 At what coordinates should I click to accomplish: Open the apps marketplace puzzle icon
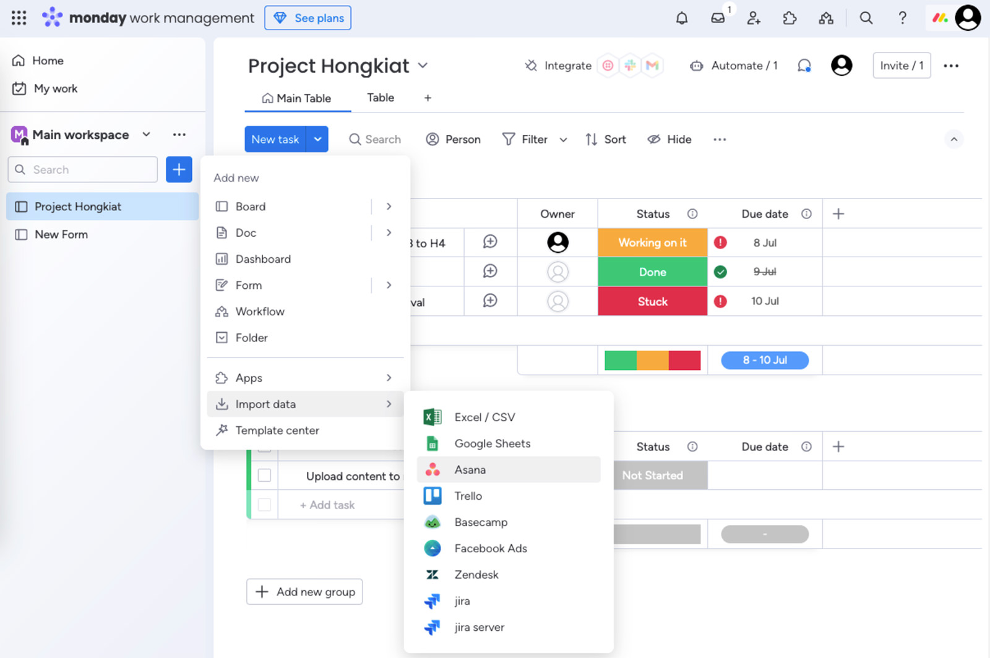790,18
